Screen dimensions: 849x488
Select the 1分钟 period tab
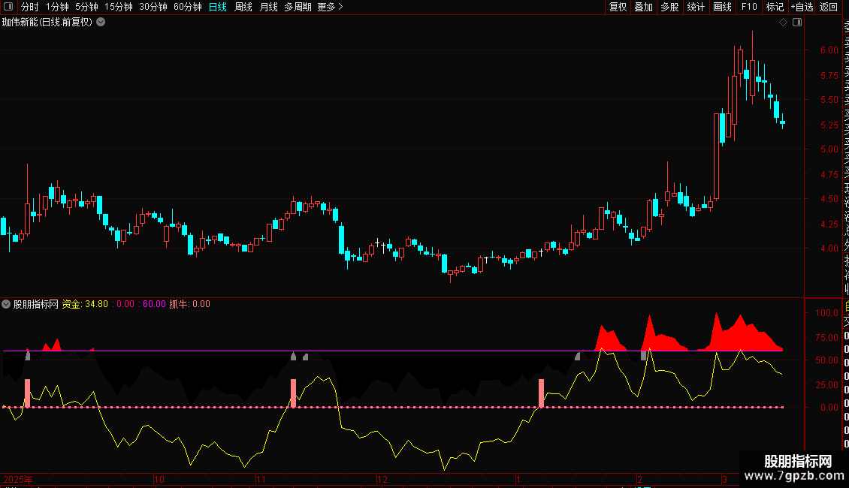(57, 7)
